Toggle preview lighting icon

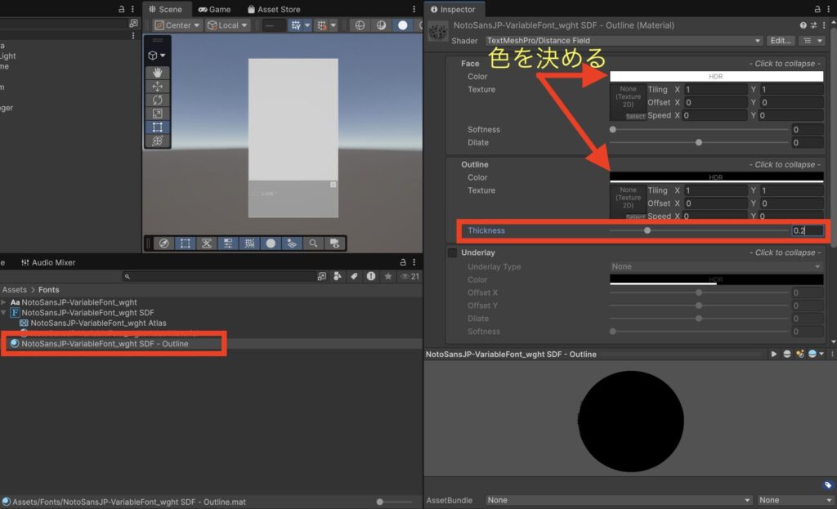tap(799, 355)
